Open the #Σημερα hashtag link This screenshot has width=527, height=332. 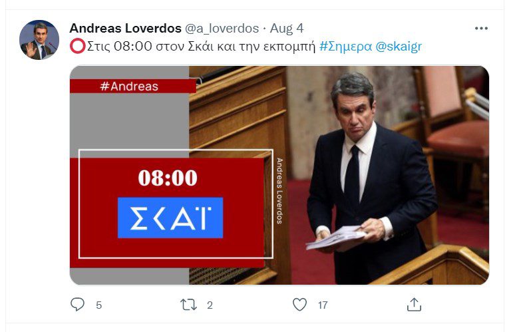[x=345, y=47]
